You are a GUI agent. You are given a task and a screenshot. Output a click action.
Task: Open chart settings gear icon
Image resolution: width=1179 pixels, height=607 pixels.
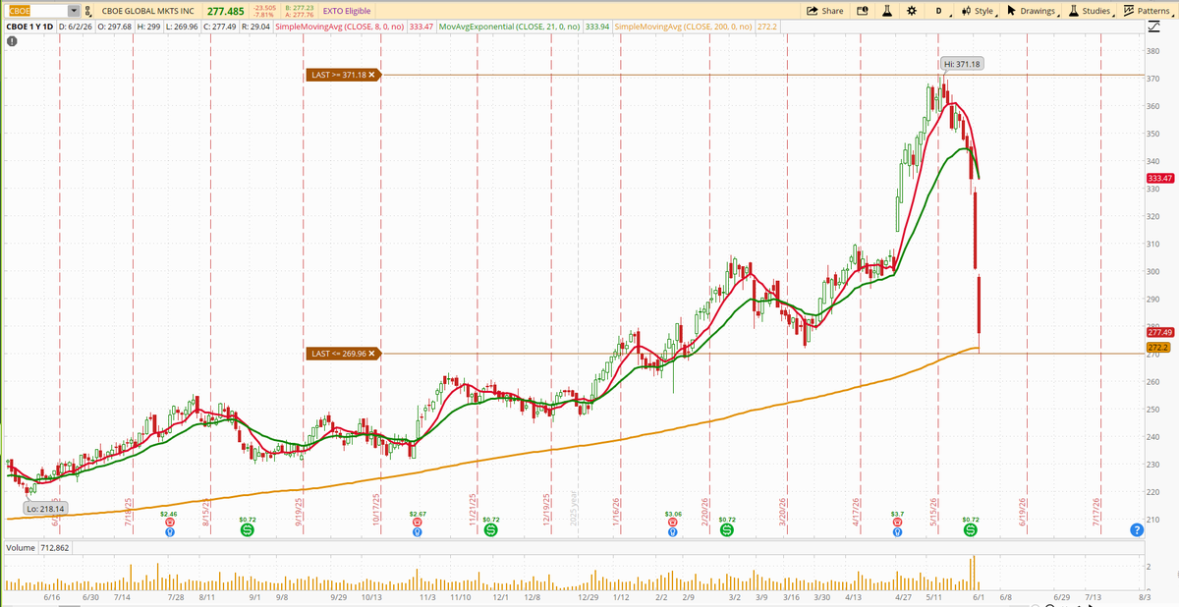tap(912, 11)
